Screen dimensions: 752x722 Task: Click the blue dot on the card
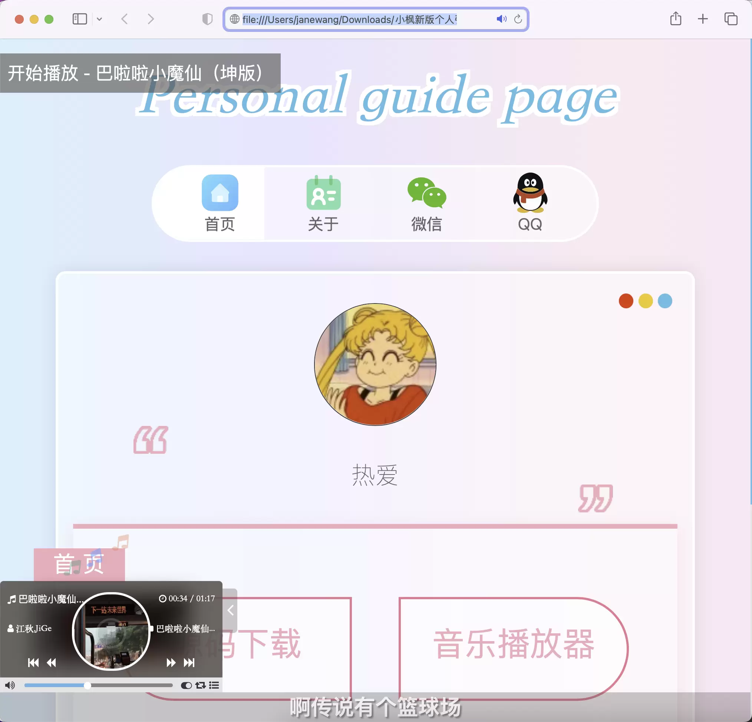click(665, 301)
